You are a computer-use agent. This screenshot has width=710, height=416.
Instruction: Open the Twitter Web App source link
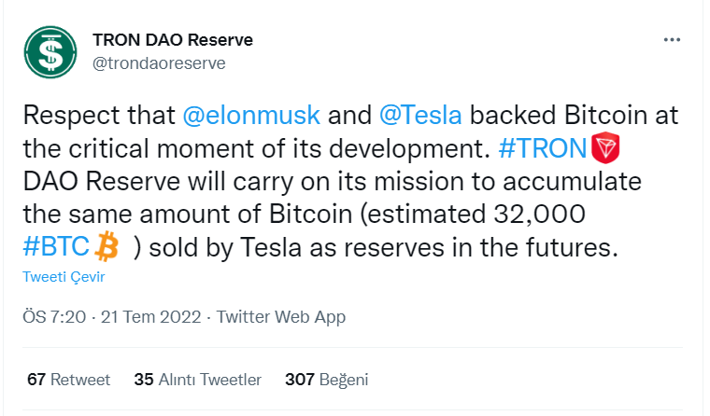pos(281,317)
